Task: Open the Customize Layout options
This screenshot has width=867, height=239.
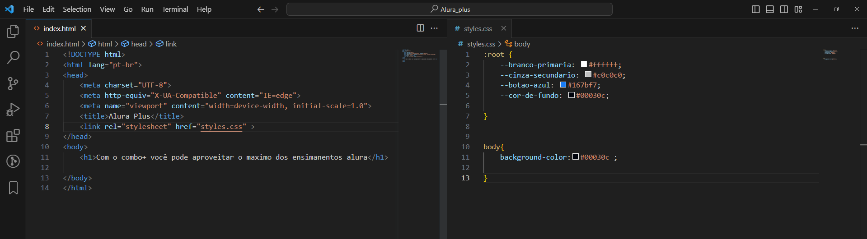Action: pyautogui.click(x=798, y=9)
